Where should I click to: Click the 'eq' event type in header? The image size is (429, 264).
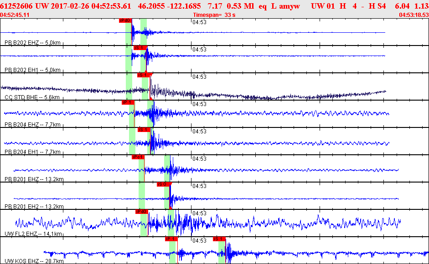[263, 6]
